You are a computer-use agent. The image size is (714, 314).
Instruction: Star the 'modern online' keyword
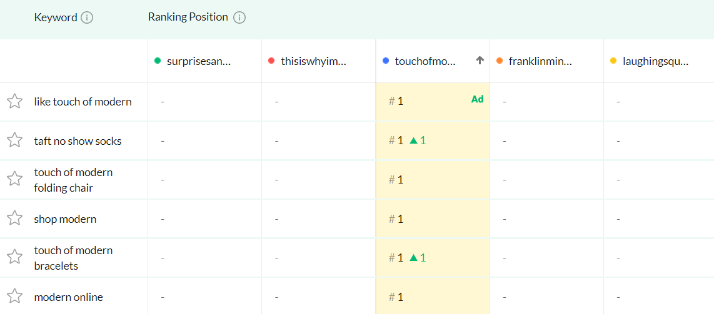coord(15,297)
